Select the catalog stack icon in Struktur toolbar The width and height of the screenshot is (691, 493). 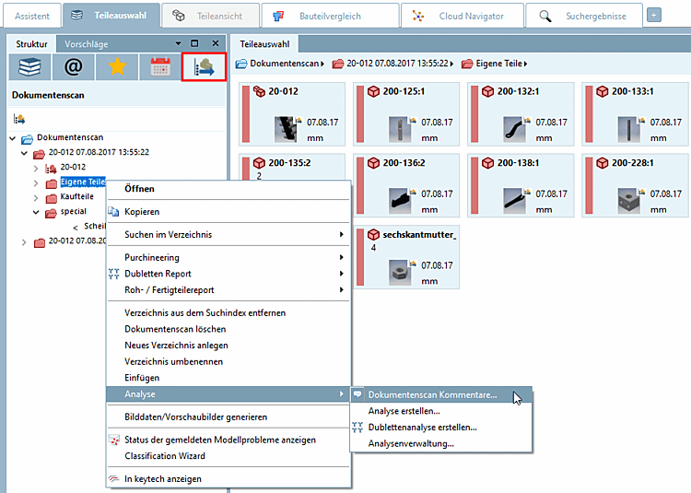(29, 67)
